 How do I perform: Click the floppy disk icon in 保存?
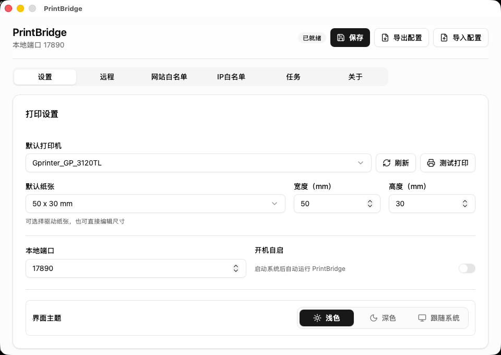point(341,38)
